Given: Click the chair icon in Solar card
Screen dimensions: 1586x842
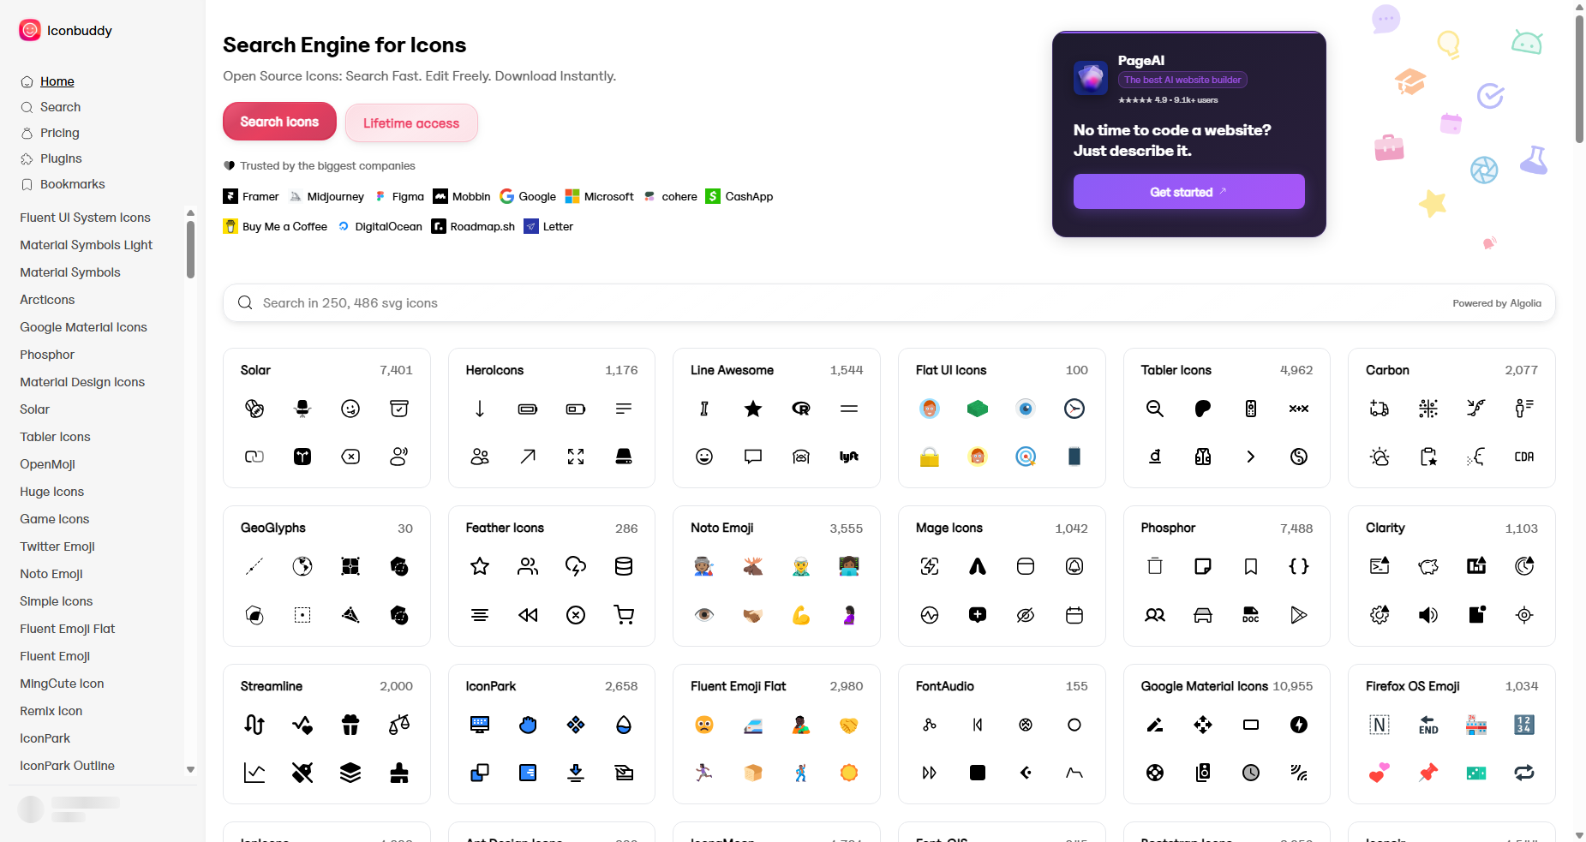Looking at the screenshot, I should point(302,409).
